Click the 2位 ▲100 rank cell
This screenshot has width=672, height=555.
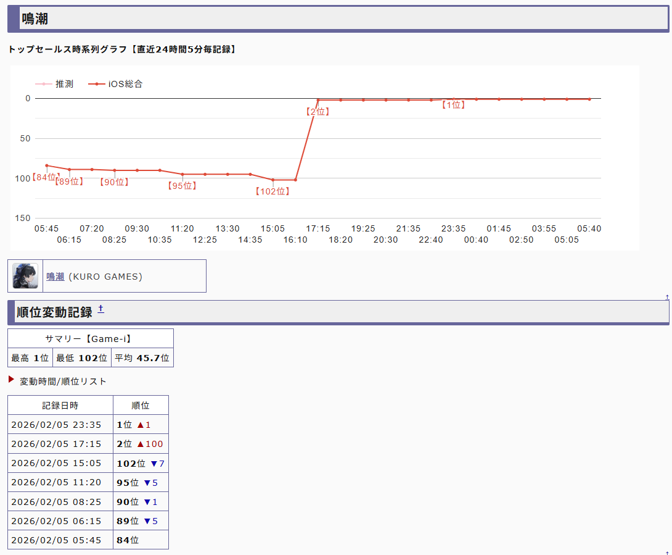coord(141,444)
